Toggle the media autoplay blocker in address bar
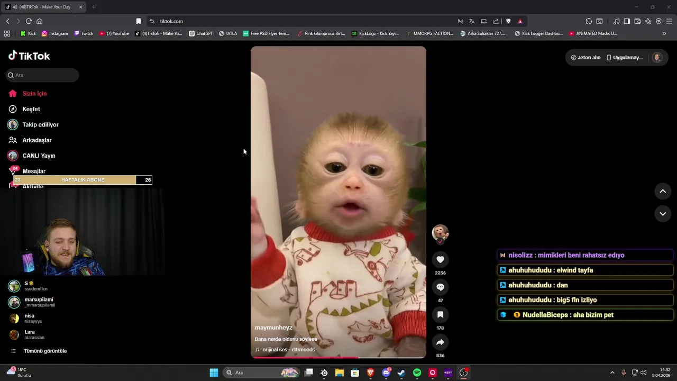 (x=460, y=21)
